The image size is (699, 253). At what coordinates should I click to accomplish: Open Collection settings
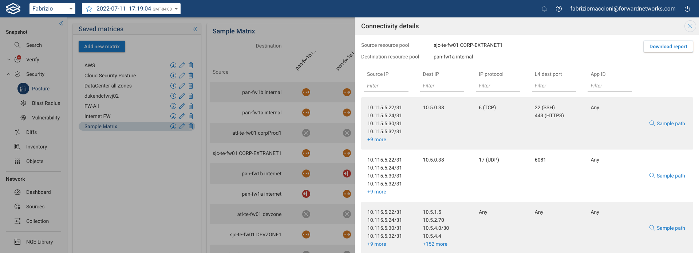(37, 221)
